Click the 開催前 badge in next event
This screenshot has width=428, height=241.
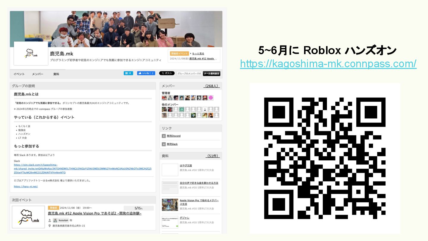[x=53, y=208]
